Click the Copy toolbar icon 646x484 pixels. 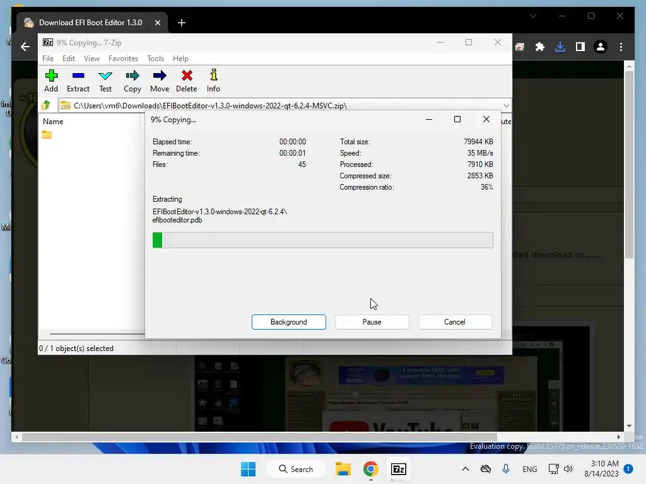[x=132, y=80]
